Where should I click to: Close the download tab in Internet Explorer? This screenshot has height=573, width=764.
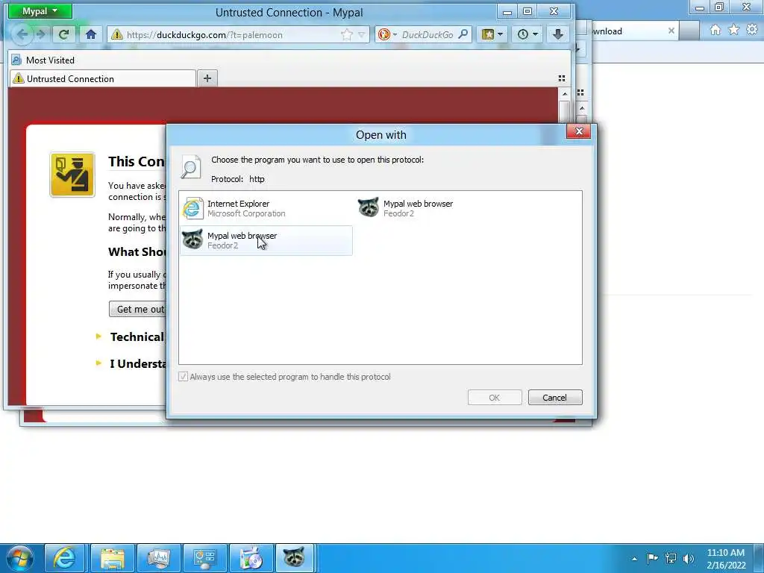click(x=671, y=31)
